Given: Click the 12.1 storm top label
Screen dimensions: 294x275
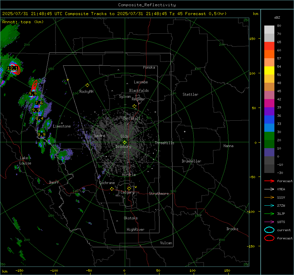Looking at the screenshot, I should pos(12,68).
